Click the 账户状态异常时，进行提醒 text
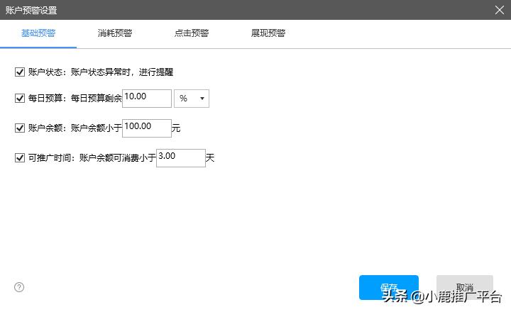The image size is (511, 312). tap(122, 72)
